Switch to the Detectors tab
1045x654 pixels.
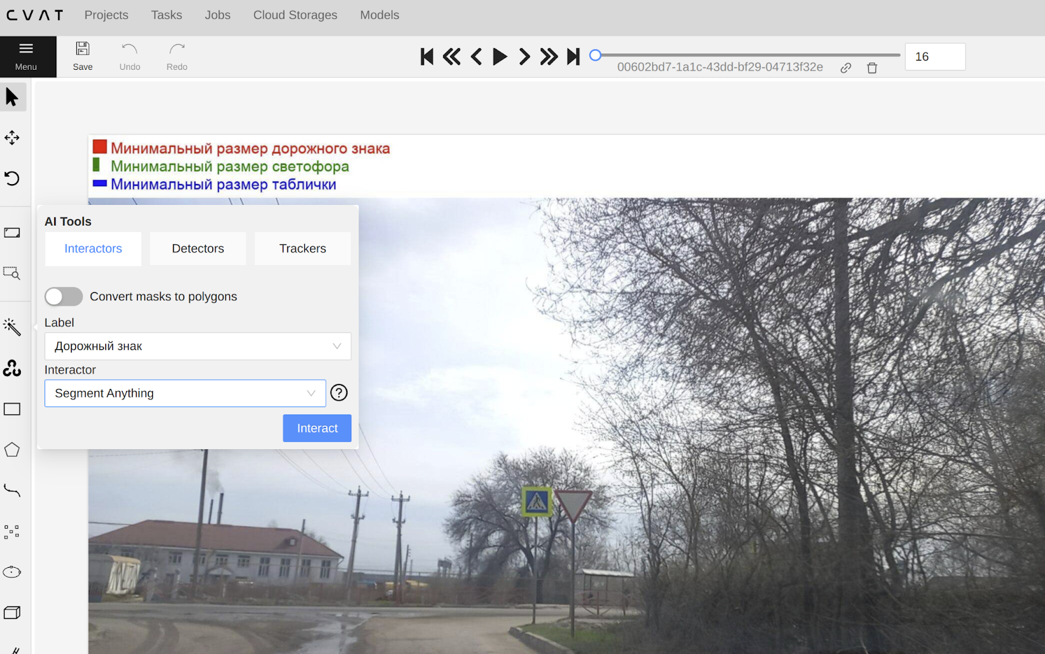(198, 249)
